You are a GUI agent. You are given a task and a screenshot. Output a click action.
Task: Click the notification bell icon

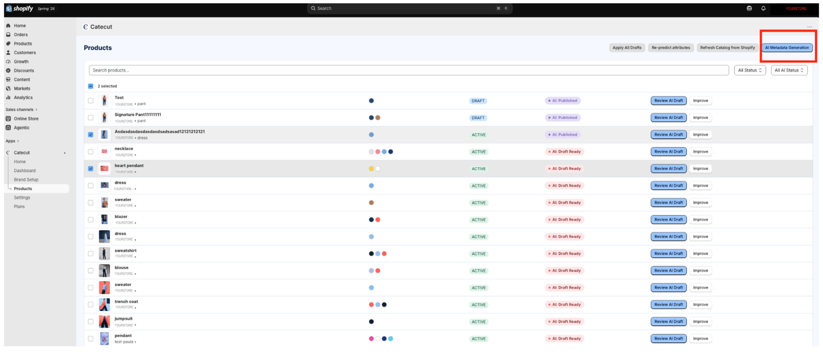pos(763,8)
